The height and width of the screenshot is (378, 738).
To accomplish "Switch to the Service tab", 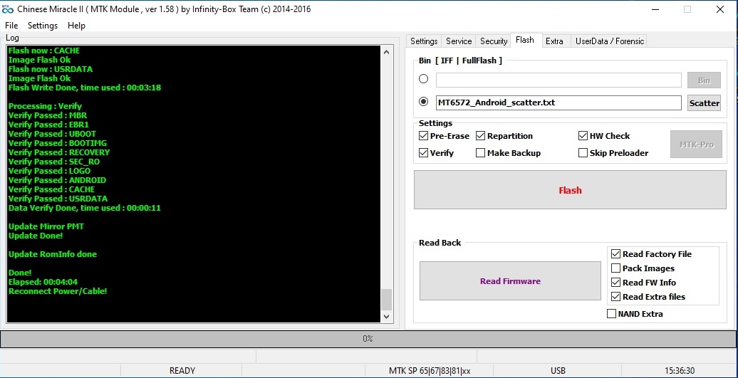I will 459,41.
